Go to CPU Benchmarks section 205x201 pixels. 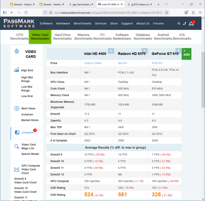click(x=20, y=37)
